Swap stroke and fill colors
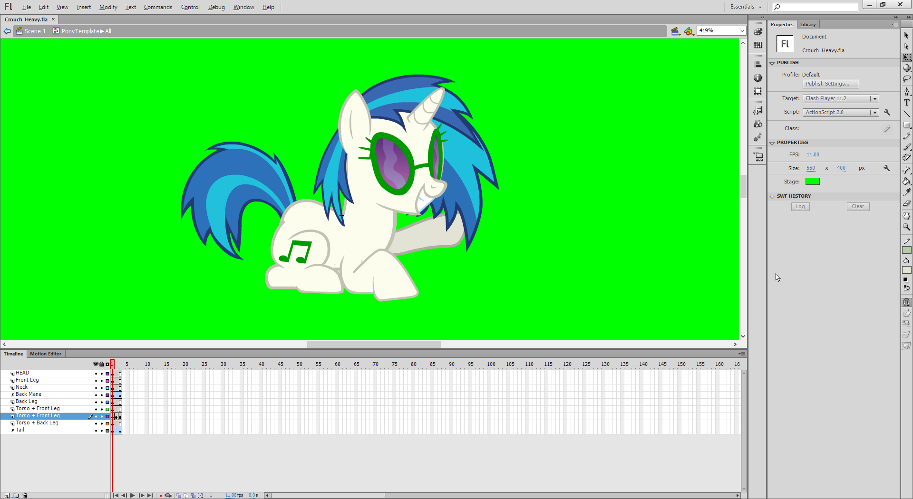Viewport: 913px width, 499px height. pyautogui.click(x=907, y=288)
